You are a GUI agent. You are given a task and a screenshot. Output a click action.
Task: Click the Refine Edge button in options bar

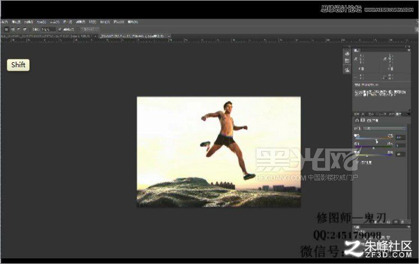click(x=90, y=29)
